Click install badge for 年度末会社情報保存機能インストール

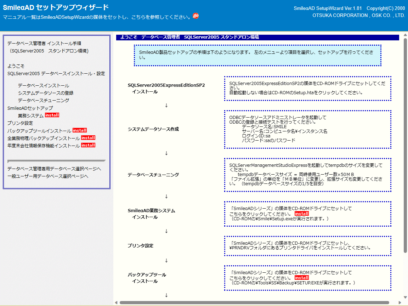pyautogui.click(x=88, y=145)
